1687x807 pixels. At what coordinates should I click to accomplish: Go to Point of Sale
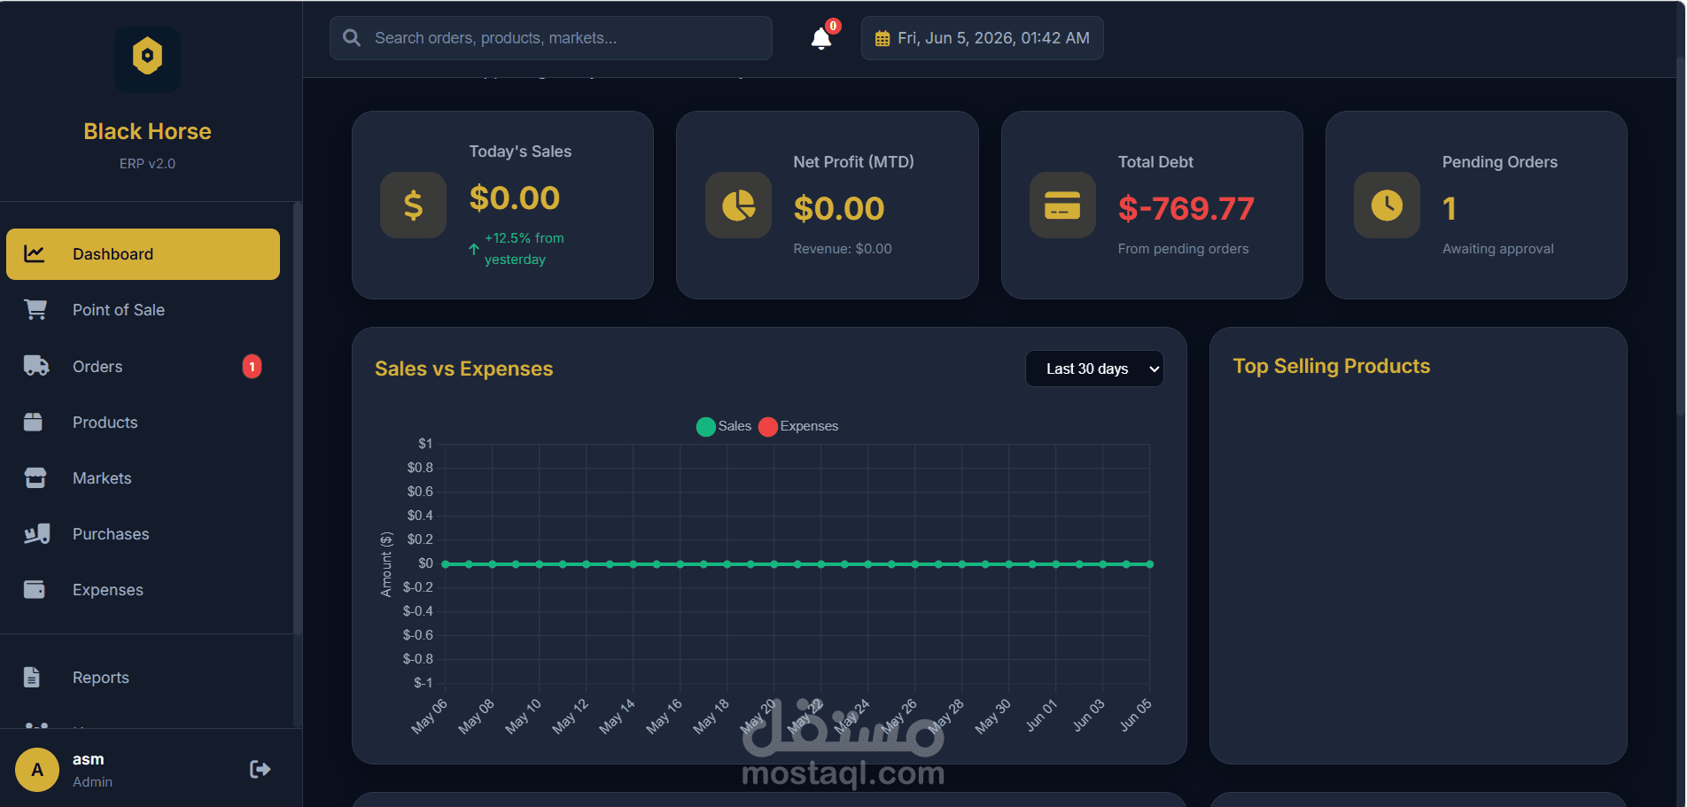143,310
